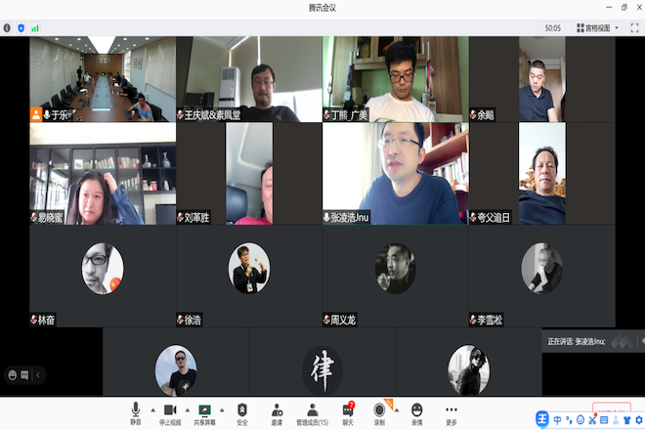The width and height of the screenshot is (645, 430).
Task: Expand share options arrow beside 共享屏幕
Action: pyautogui.click(x=222, y=409)
